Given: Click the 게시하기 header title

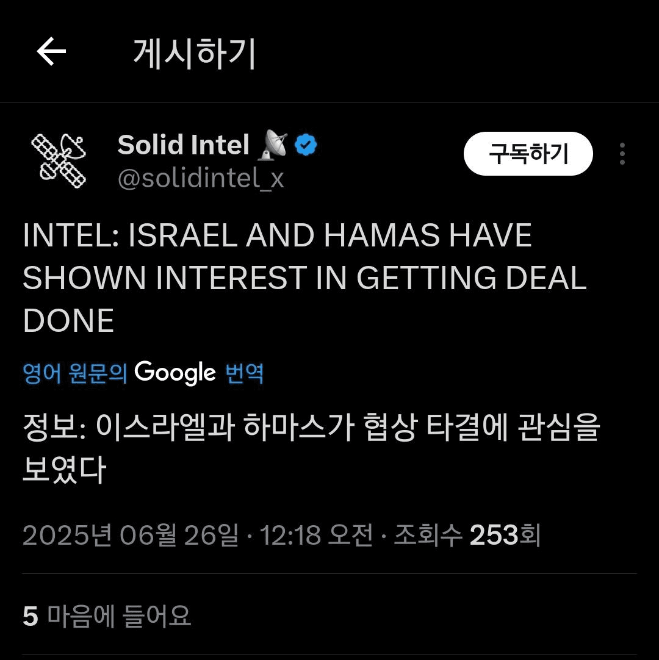Looking at the screenshot, I should click(194, 54).
